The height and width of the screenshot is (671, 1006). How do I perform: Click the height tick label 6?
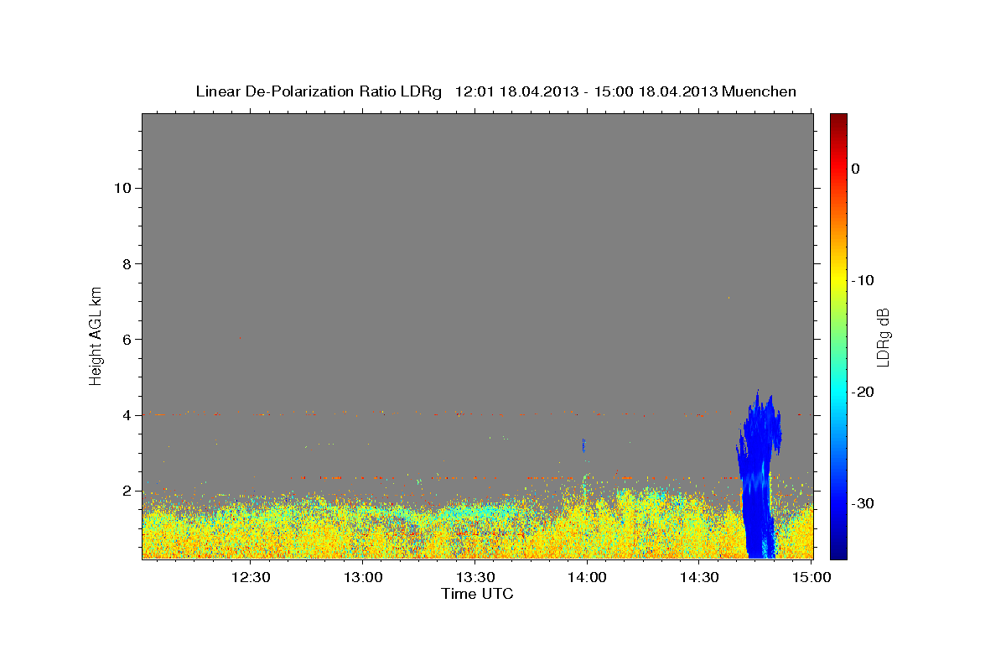click(x=126, y=340)
